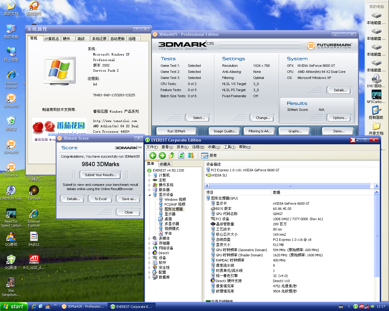Viewport: 389px width, 311px height.
Task: Click the two-people icon in EVEREST toolbar
Action: tap(191, 155)
